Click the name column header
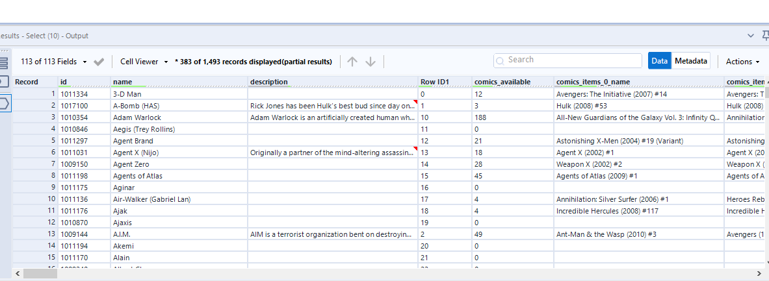 tap(123, 82)
